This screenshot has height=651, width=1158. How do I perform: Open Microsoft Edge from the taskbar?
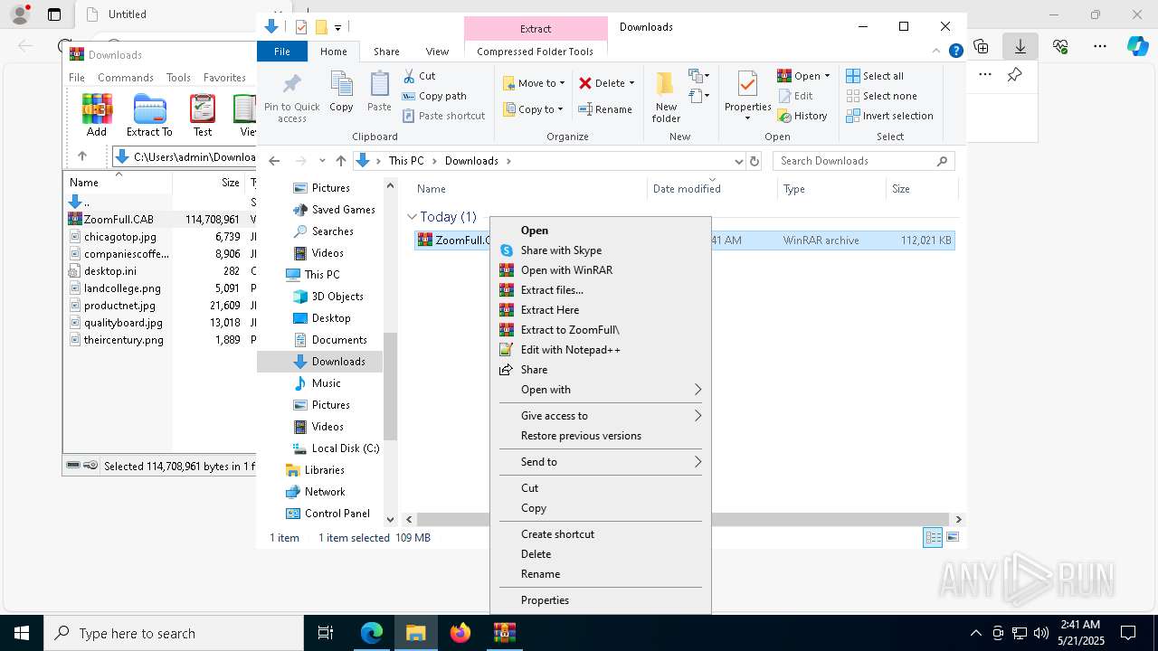click(x=372, y=633)
